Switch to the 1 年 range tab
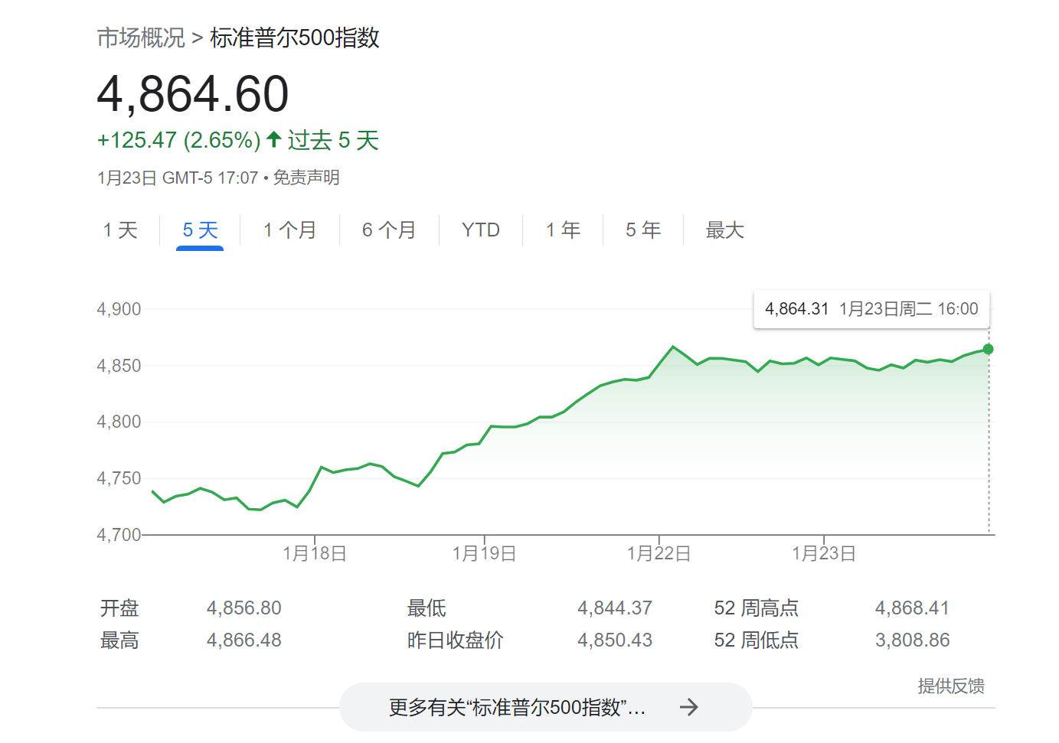This screenshot has height=743, width=1059. pos(563,230)
